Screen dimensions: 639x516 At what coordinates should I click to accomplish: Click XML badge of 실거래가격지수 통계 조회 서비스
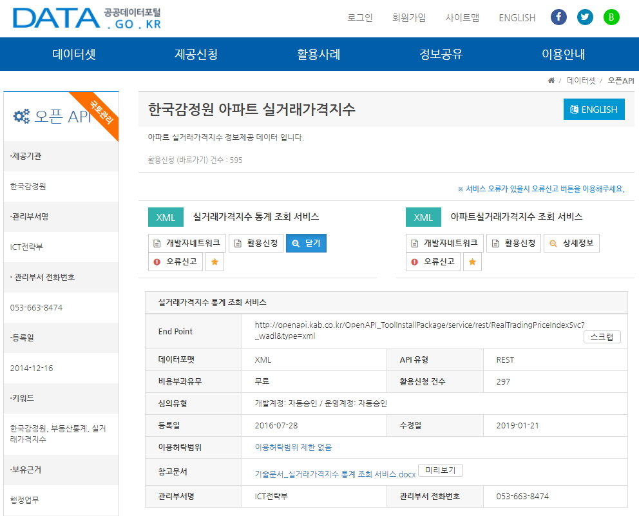(166, 217)
